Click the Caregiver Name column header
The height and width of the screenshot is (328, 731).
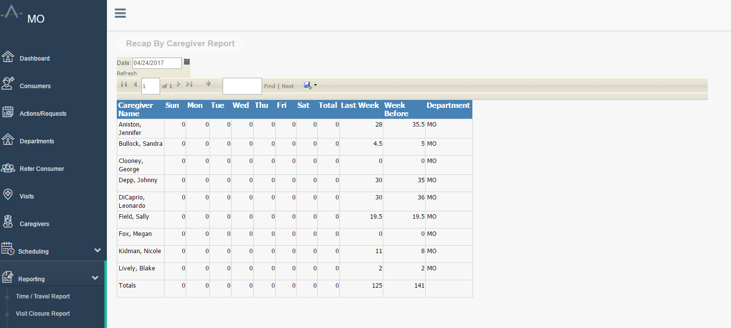tap(140, 109)
